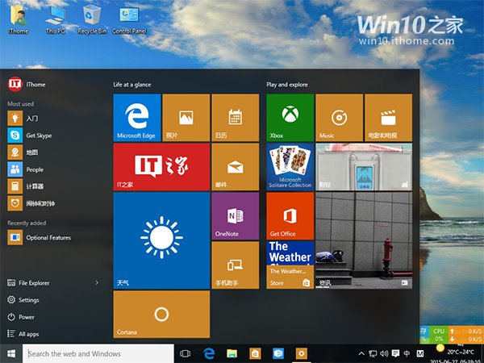Screen dimensions: 484x363
Task: Click the Power option
Action: point(21,317)
